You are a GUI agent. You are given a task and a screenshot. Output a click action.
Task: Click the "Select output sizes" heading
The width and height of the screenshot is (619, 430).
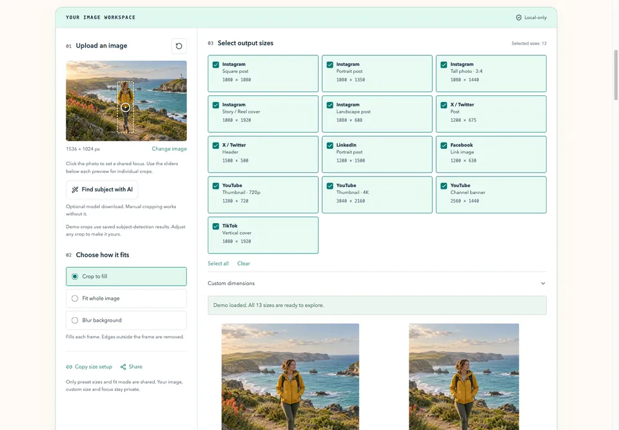(246, 43)
